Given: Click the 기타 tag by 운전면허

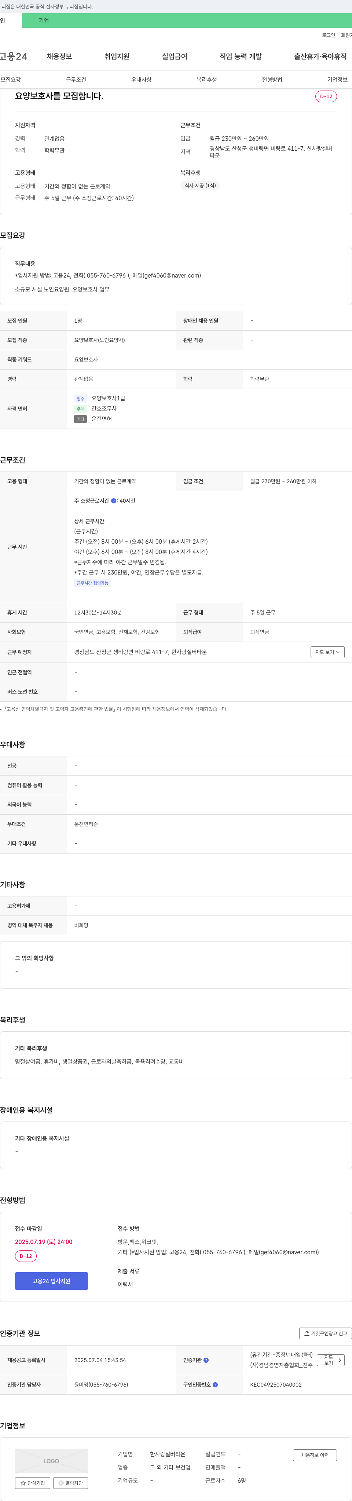Looking at the screenshot, I should point(80,419).
